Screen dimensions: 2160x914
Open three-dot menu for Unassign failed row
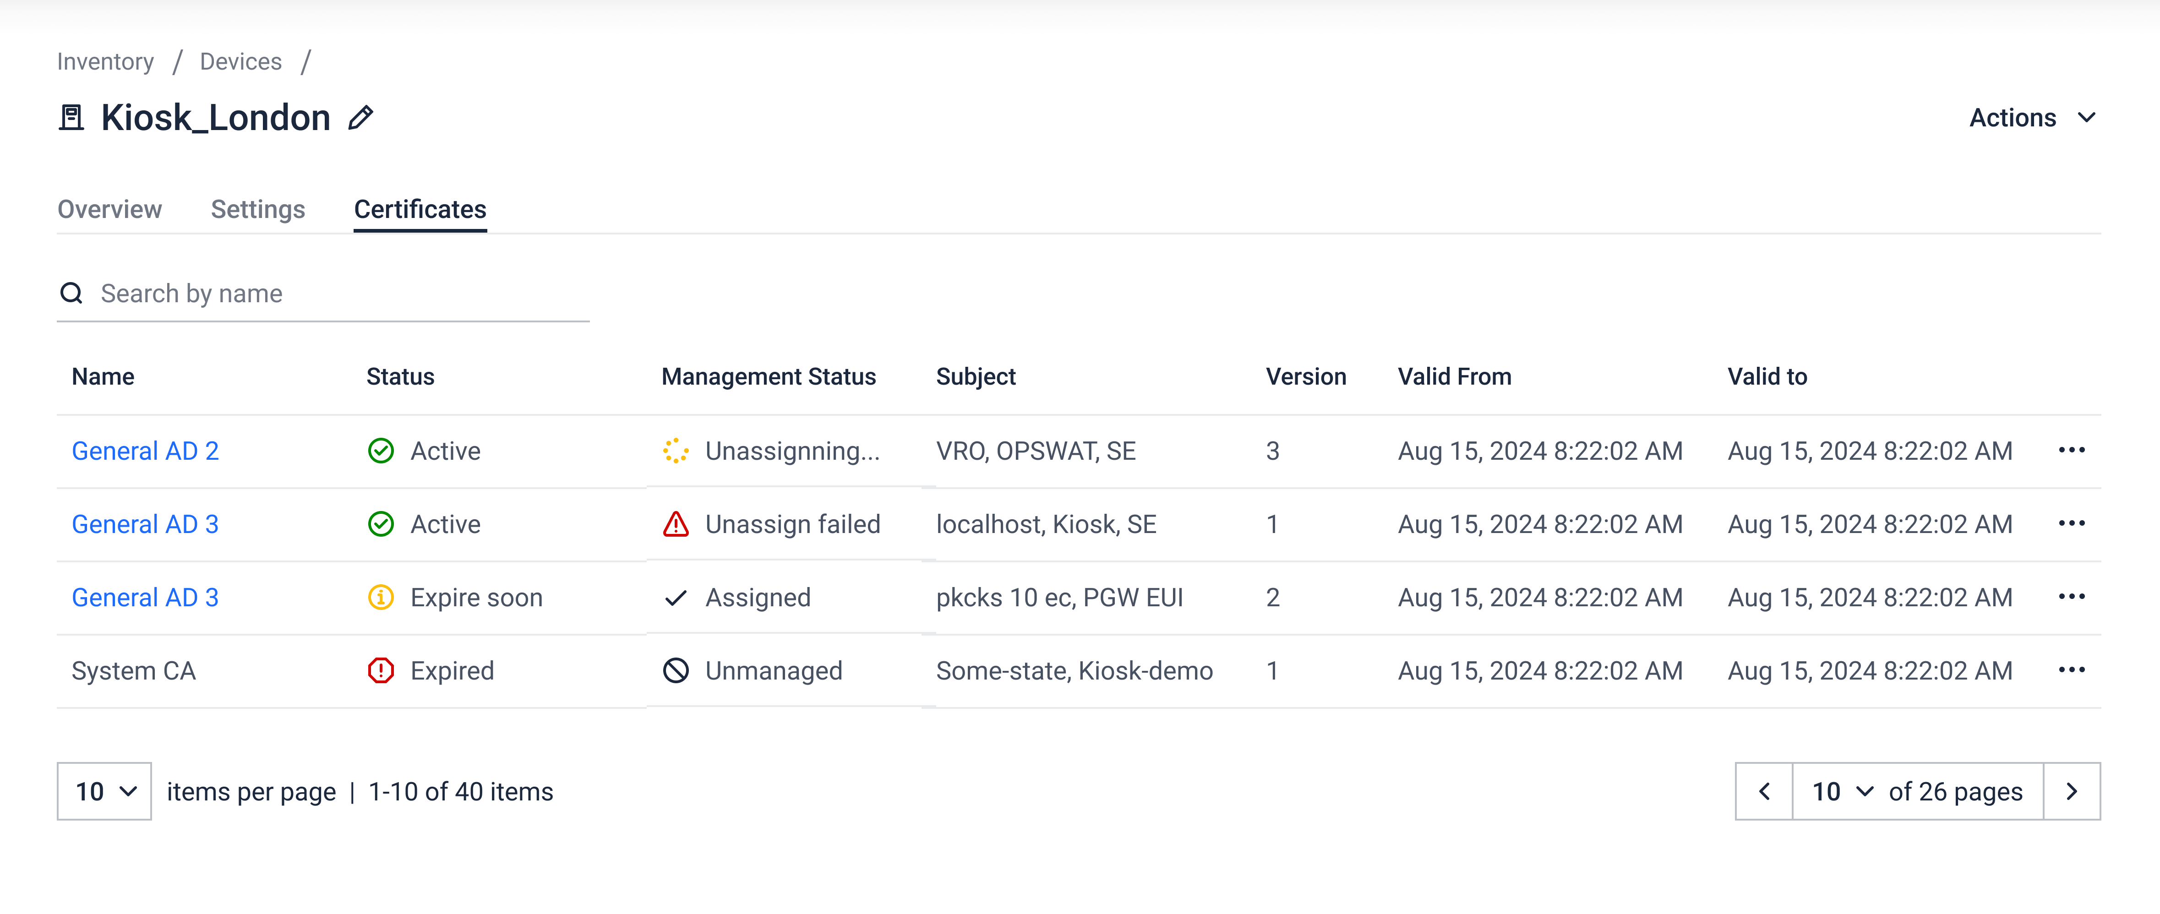pyautogui.click(x=2071, y=524)
